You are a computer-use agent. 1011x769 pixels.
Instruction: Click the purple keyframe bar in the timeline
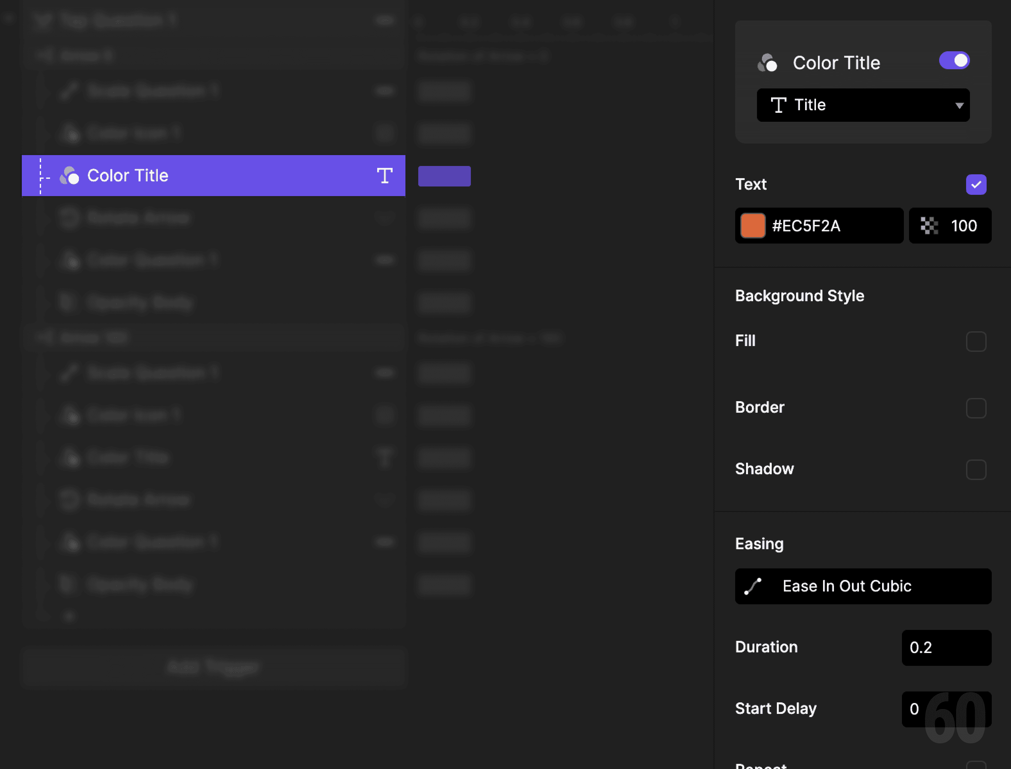444,176
